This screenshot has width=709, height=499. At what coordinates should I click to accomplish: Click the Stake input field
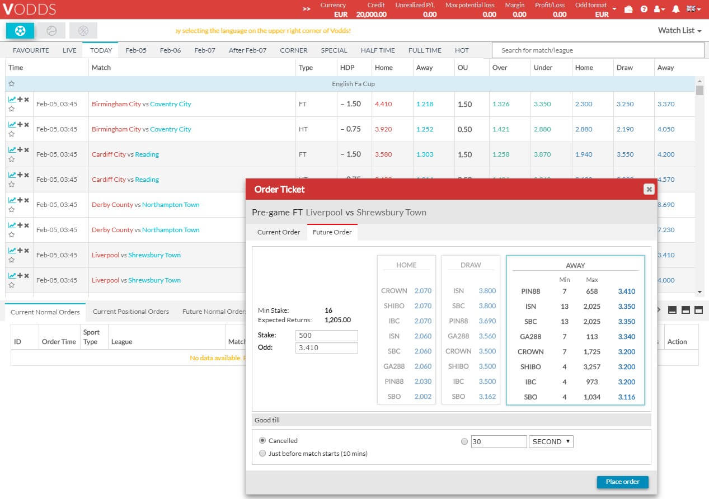(x=326, y=336)
